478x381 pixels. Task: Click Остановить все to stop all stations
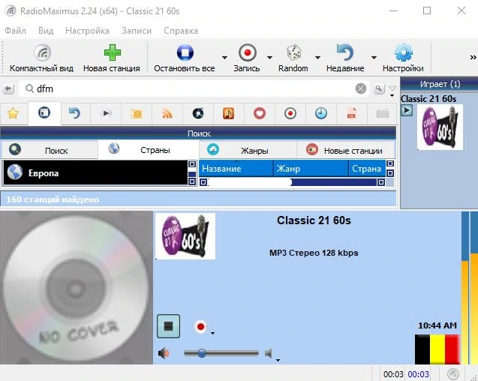click(185, 58)
